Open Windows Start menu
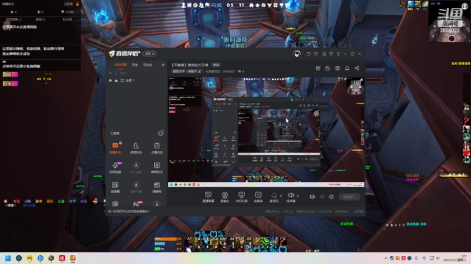 click(x=8, y=258)
